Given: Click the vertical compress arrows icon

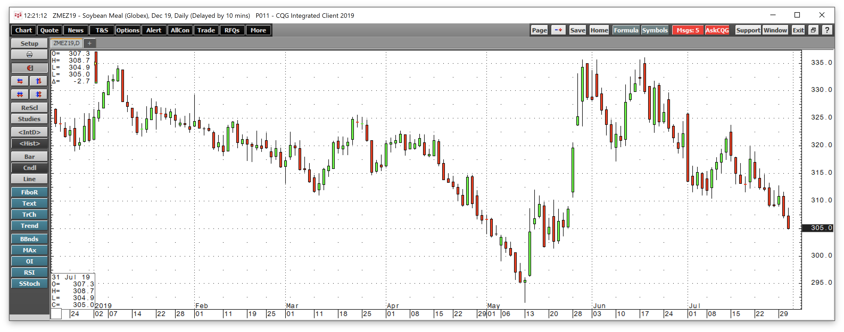Looking at the screenshot, I should (39, 95).
